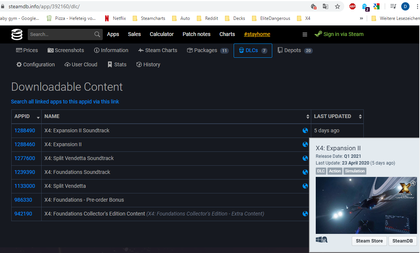Click the globe icon for X4: Foundations Soundtrack
The width and height of the screenshot is (420, 253).
(x=305, y=172)
